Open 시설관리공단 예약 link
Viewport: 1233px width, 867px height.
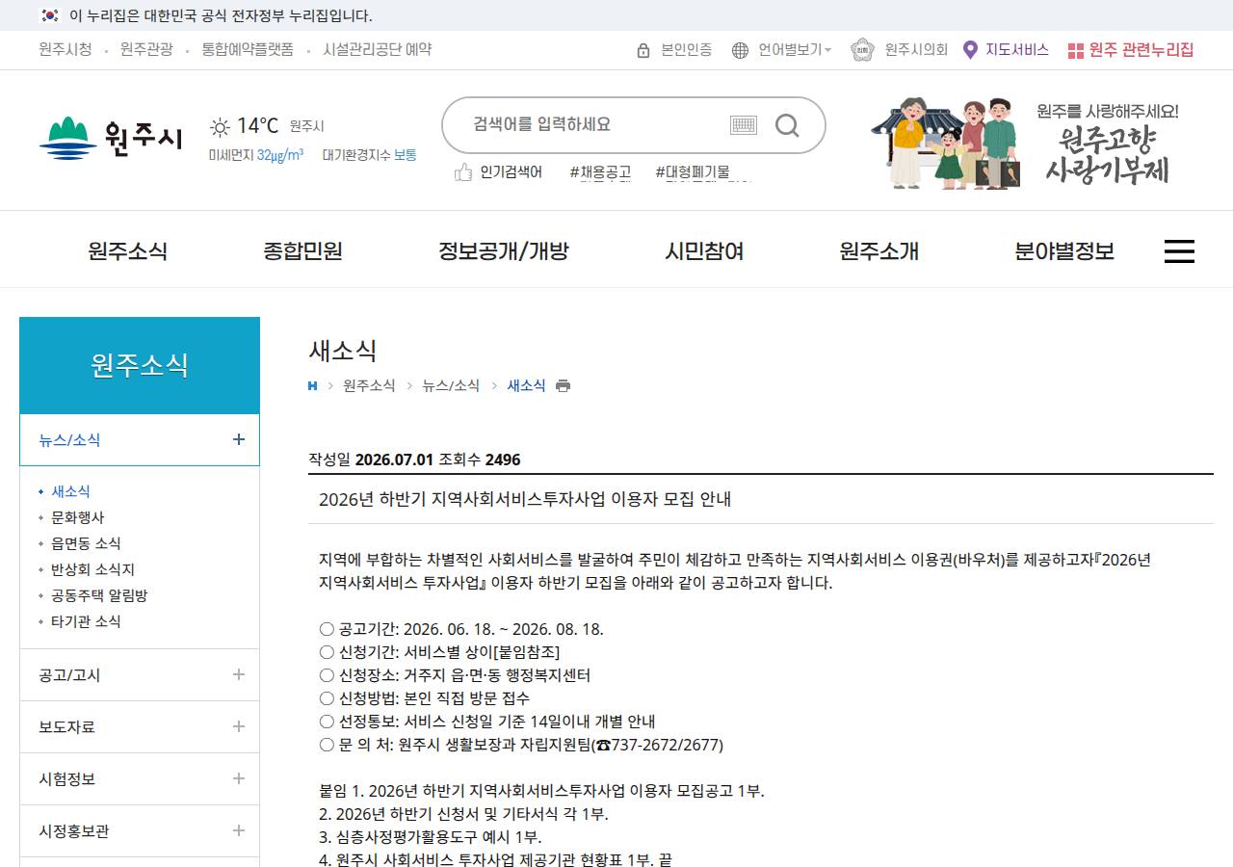pyautogui.click(x=378, y=50)
